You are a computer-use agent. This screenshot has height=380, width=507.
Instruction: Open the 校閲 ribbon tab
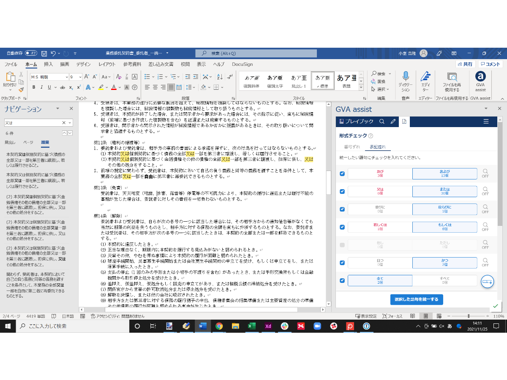pyautogui.click(x=185, y=64)
